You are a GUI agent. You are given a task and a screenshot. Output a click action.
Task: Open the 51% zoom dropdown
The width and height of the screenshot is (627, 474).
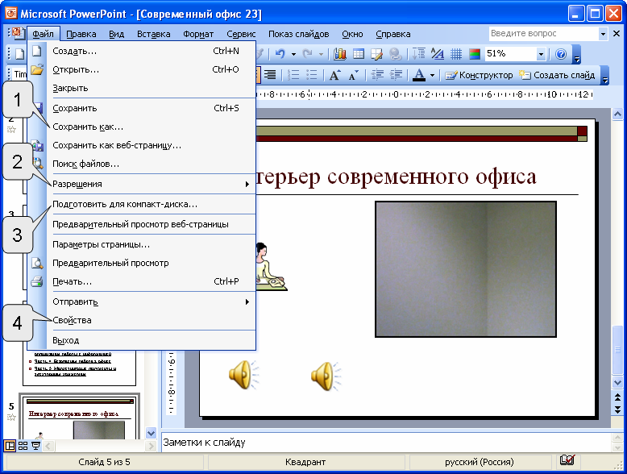tap(541, 53)
